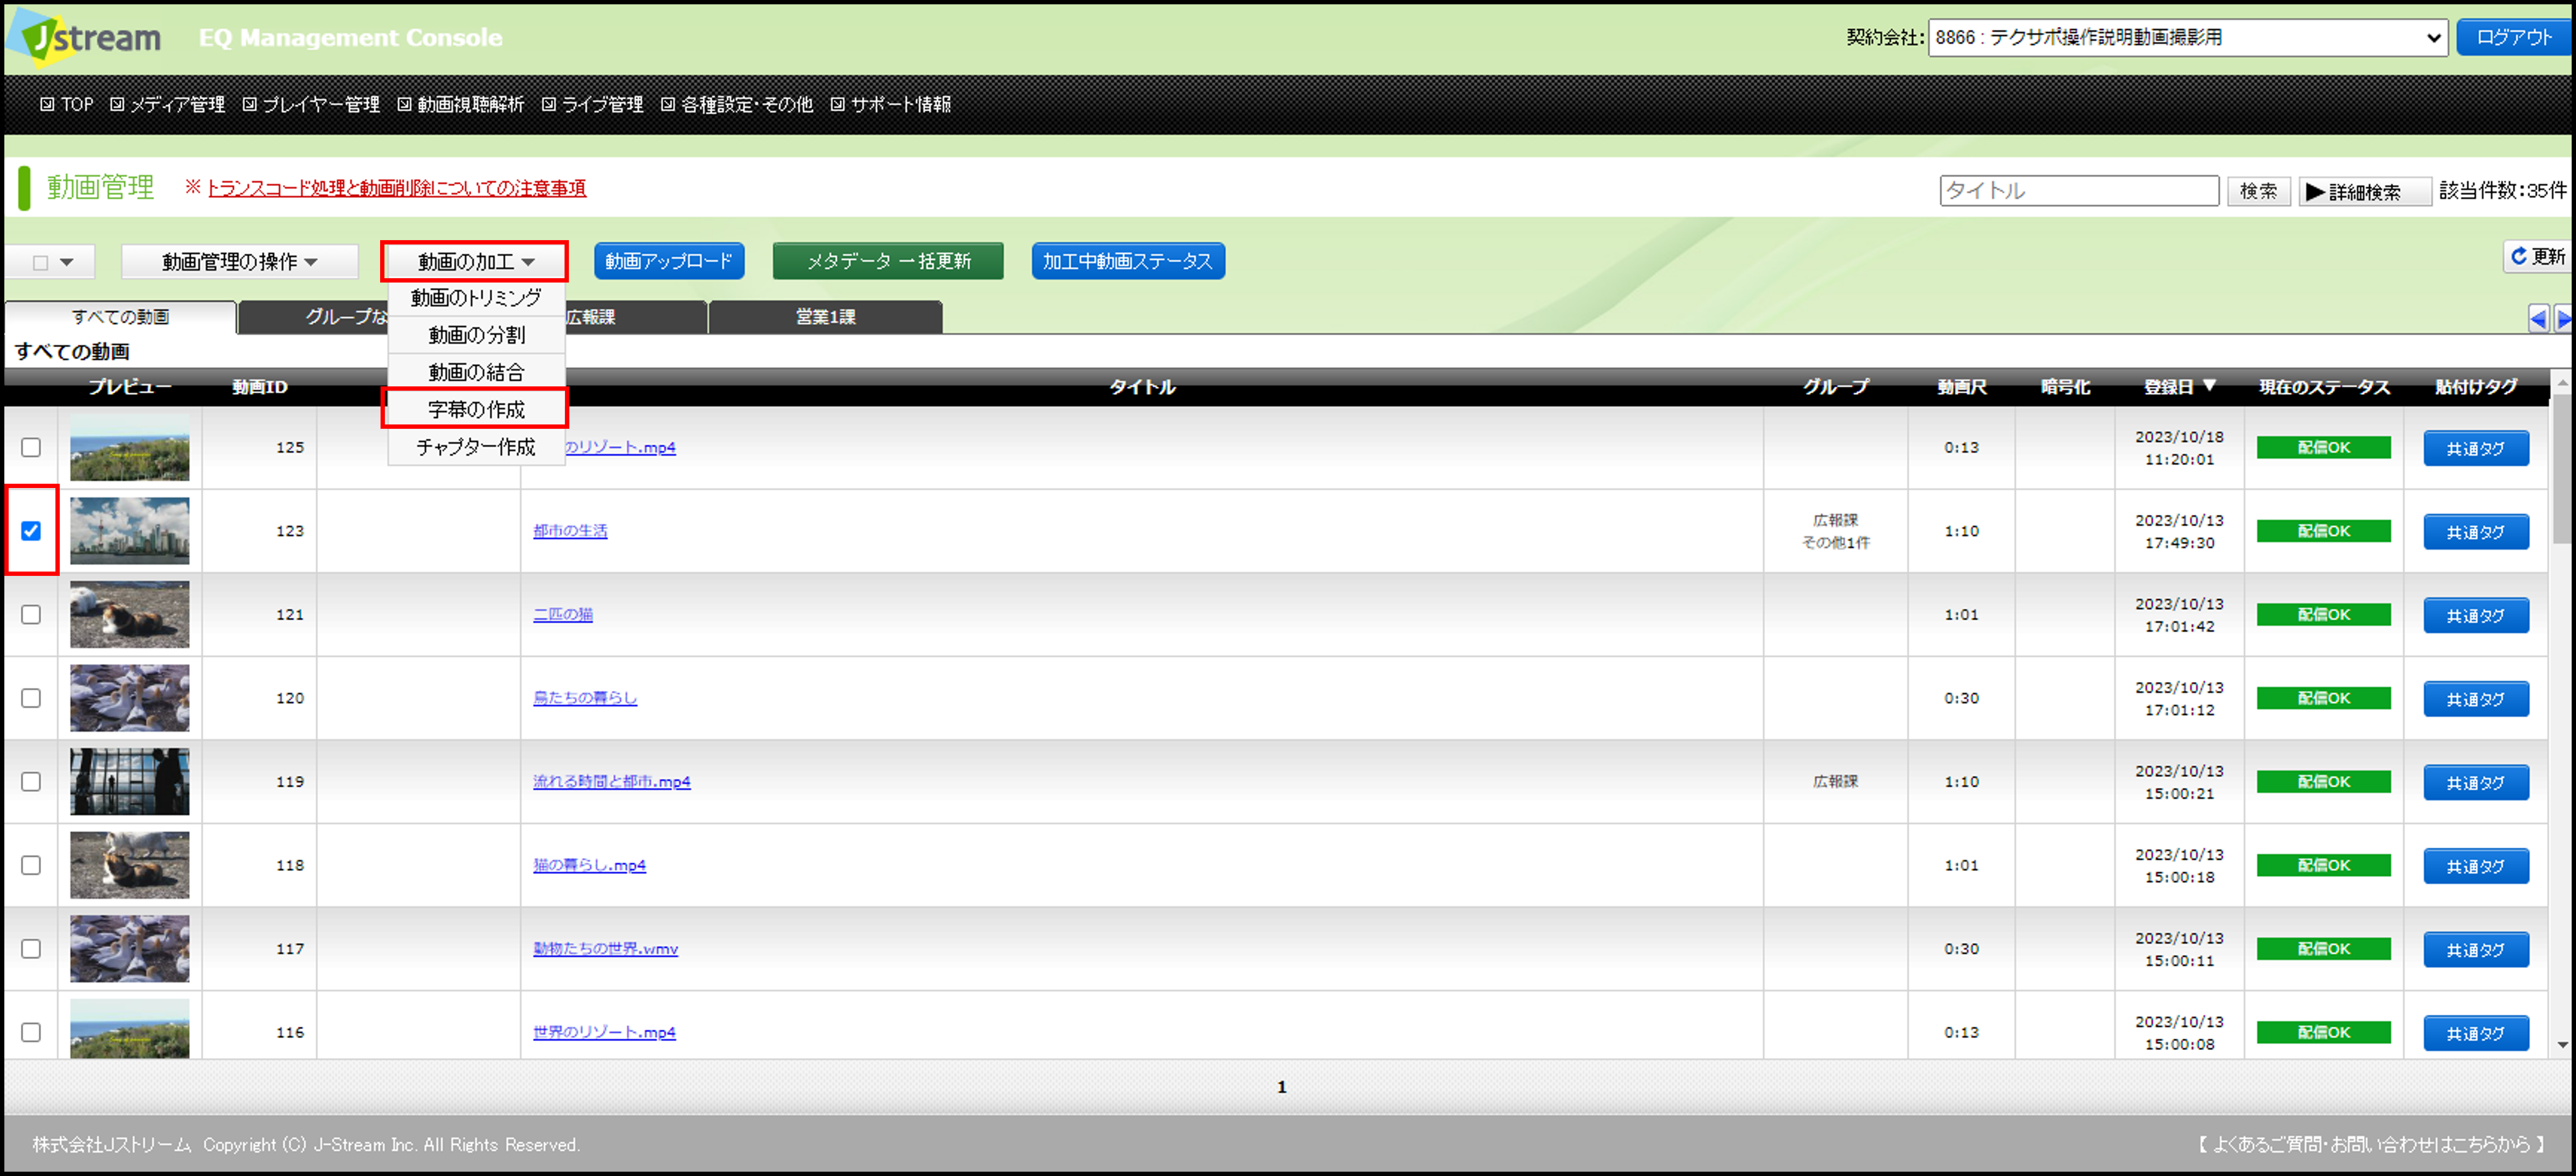Open preview thumbnail for video 118

coord(129,865)
